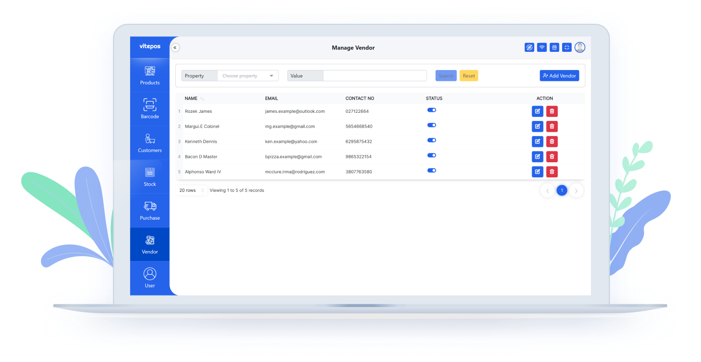Viewport: 701px width, 362px height.
Task: Open the Stock menu item
Action: (150, 177)
